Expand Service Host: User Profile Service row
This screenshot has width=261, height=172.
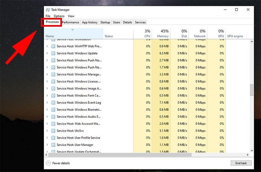click(x=47, y=138)
